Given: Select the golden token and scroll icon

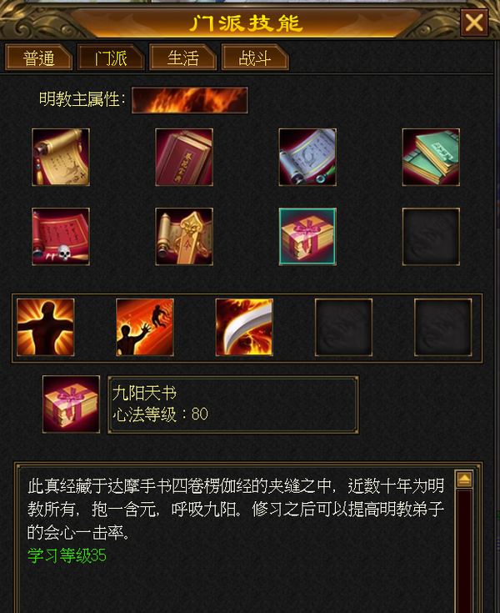Looking at the screenshot, I should [x=184, y=237].
